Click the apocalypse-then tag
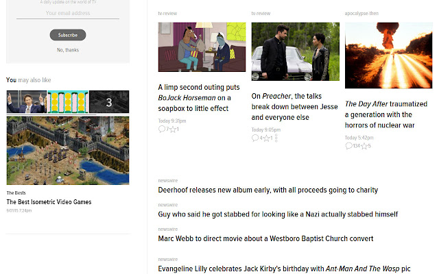Image resolution: width=439 pixels, height=274 pixels. click(361, 14)
